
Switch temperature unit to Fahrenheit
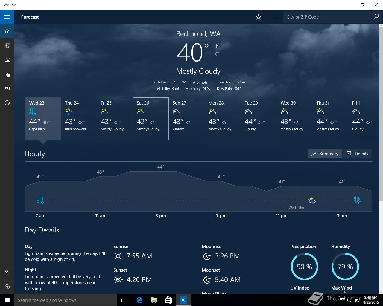click(217, 46)
